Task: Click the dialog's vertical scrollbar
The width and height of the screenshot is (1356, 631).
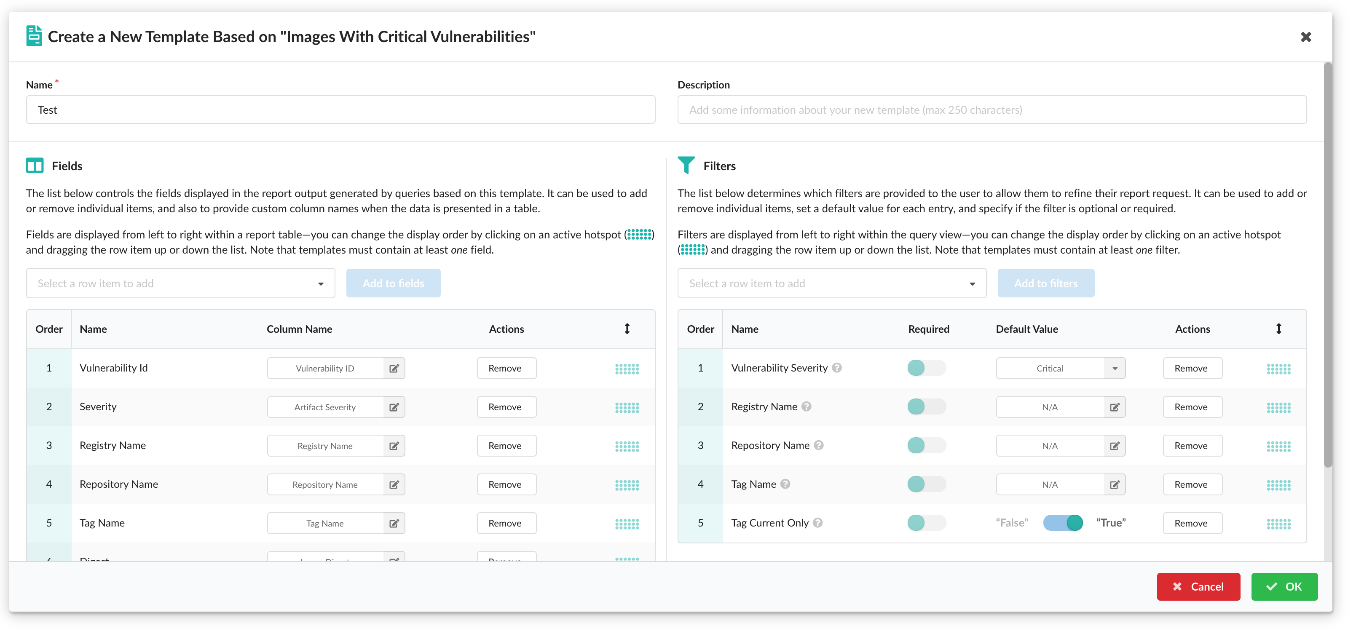Action: pyautogui.click(x=1328, y=263)
